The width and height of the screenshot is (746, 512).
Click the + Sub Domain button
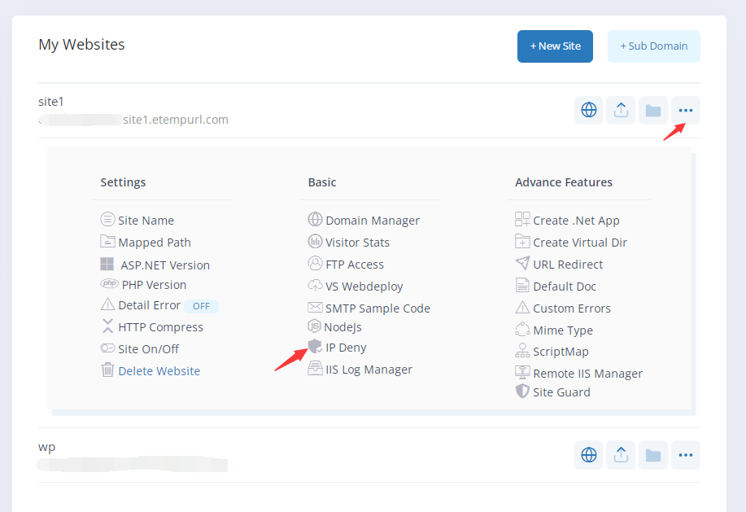tap(653, 46)
